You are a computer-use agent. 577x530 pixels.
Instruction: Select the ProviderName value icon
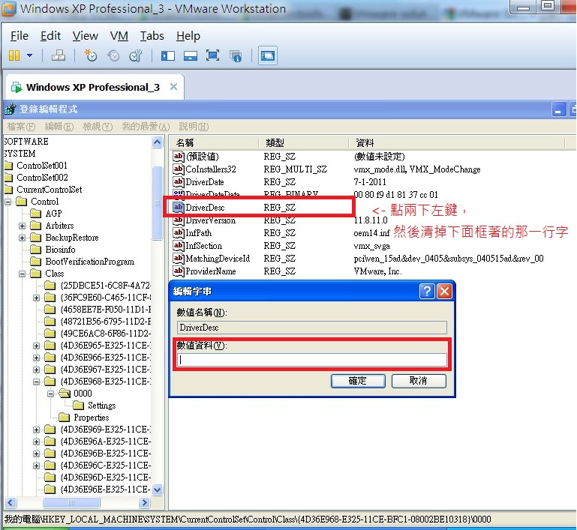[178, 271]
